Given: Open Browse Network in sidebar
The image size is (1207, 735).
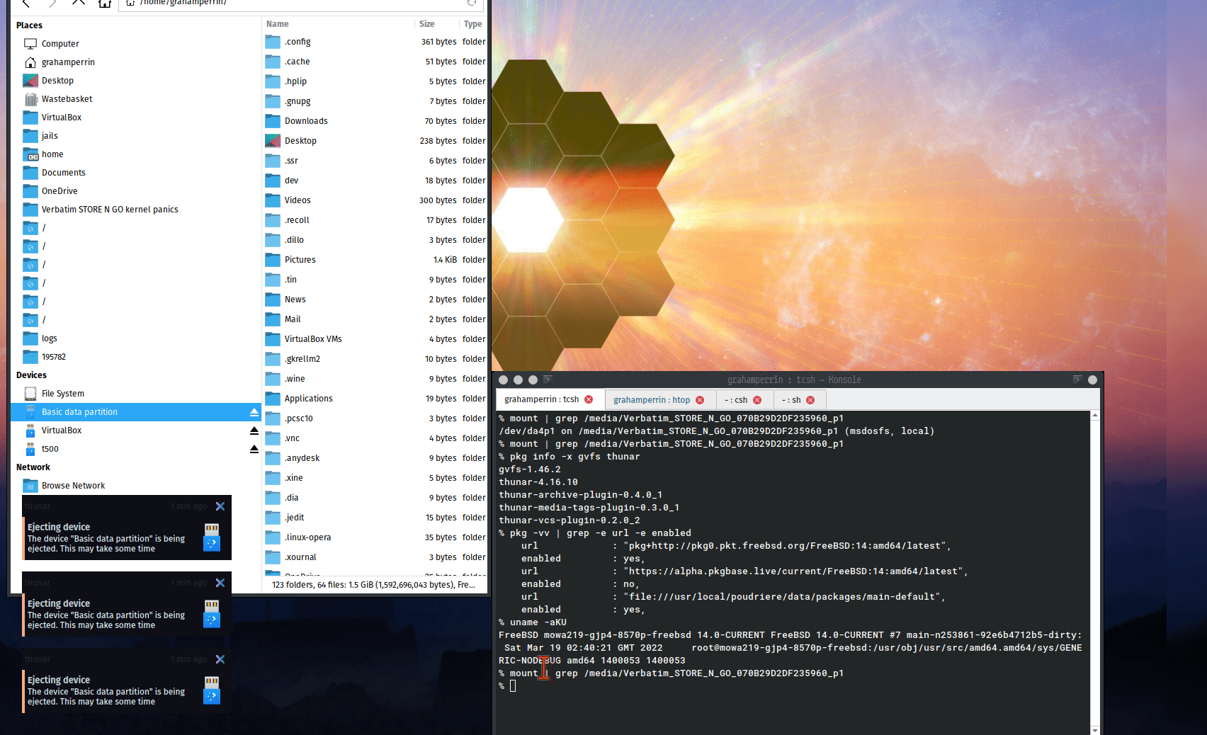Looking at the screenshot, I should click(73, 486).
